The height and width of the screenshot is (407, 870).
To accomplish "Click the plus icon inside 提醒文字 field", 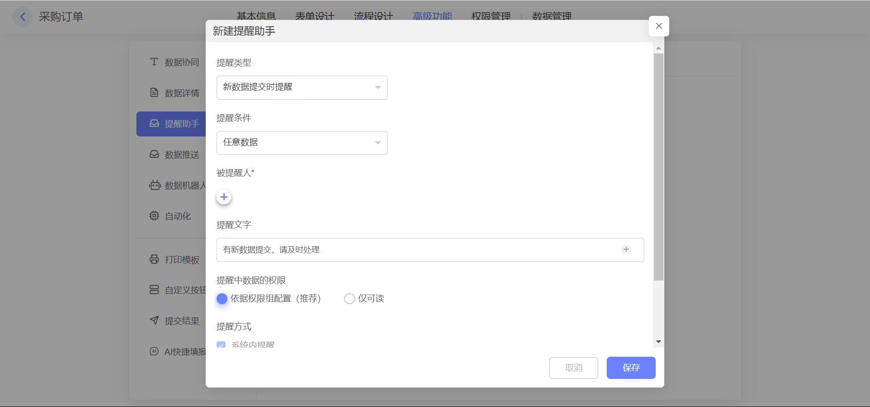I will [626, 250].
